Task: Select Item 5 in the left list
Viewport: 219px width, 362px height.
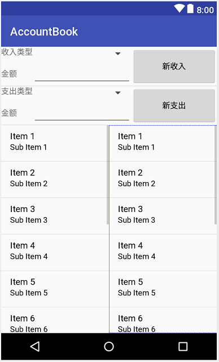Action: coord(55,289)
